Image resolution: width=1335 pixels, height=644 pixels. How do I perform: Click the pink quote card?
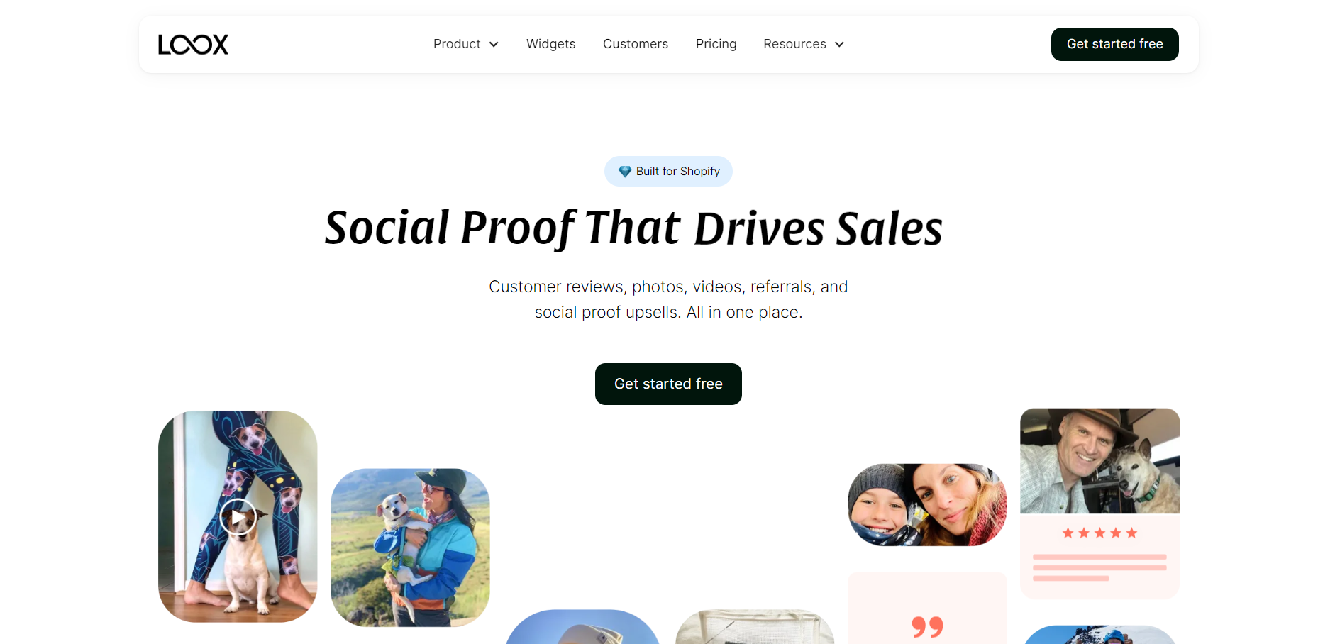click(x=927, y=609)
